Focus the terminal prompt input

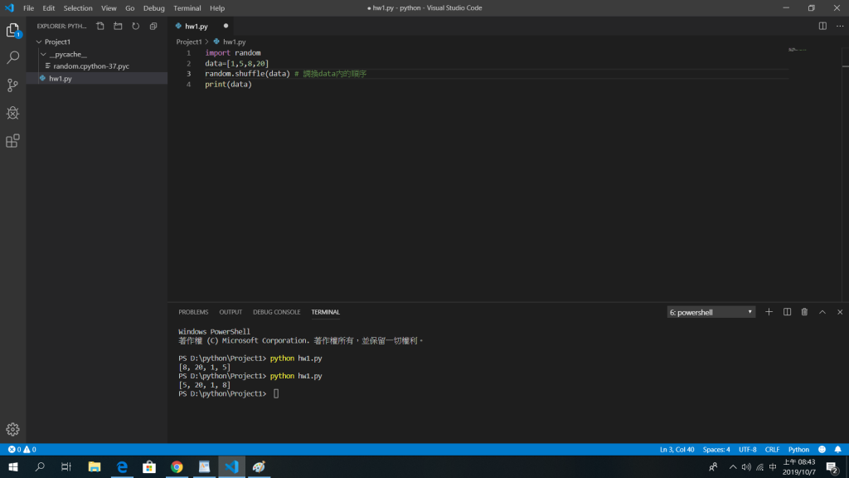tap(276, 394)
